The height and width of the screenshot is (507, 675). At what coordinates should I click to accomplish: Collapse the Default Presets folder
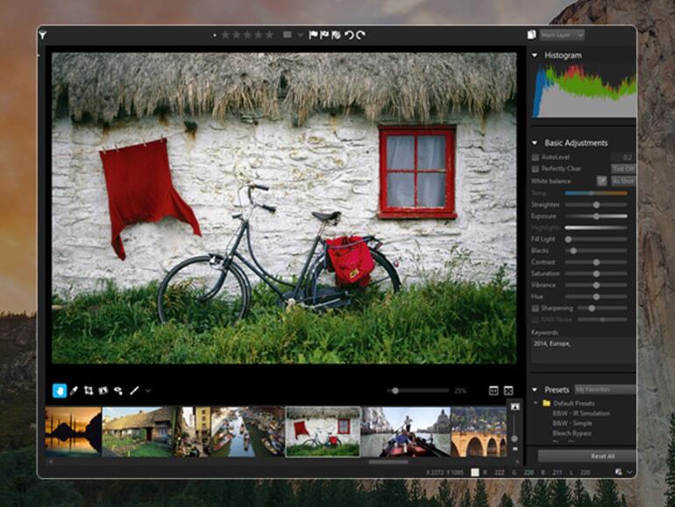536,403
